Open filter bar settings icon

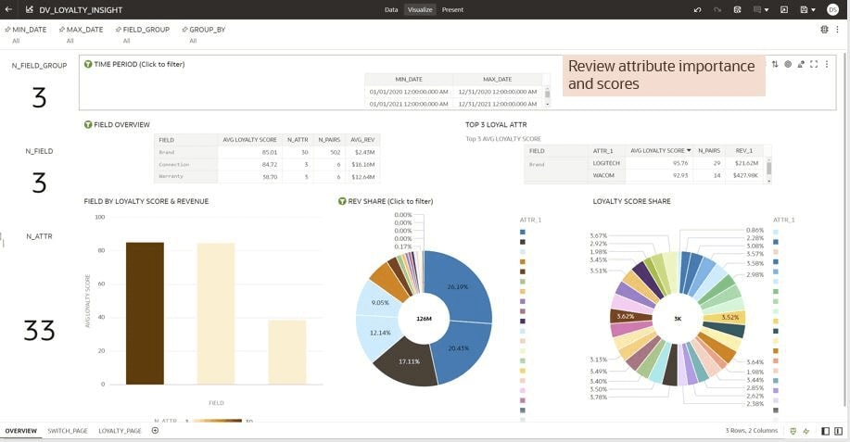pyautogui.click(x=824, y=30)
